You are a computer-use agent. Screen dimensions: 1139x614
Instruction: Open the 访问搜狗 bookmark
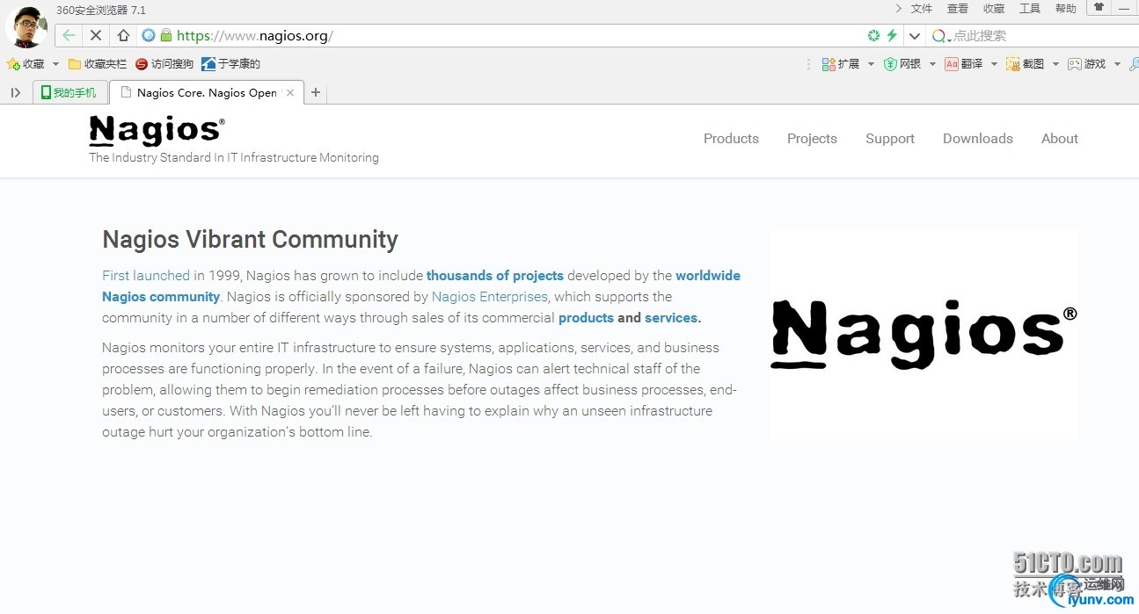[164, 64]
